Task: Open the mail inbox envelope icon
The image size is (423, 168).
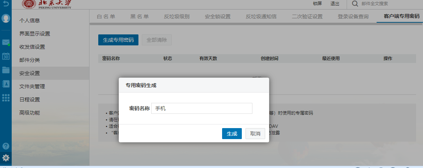Action: 6,42
